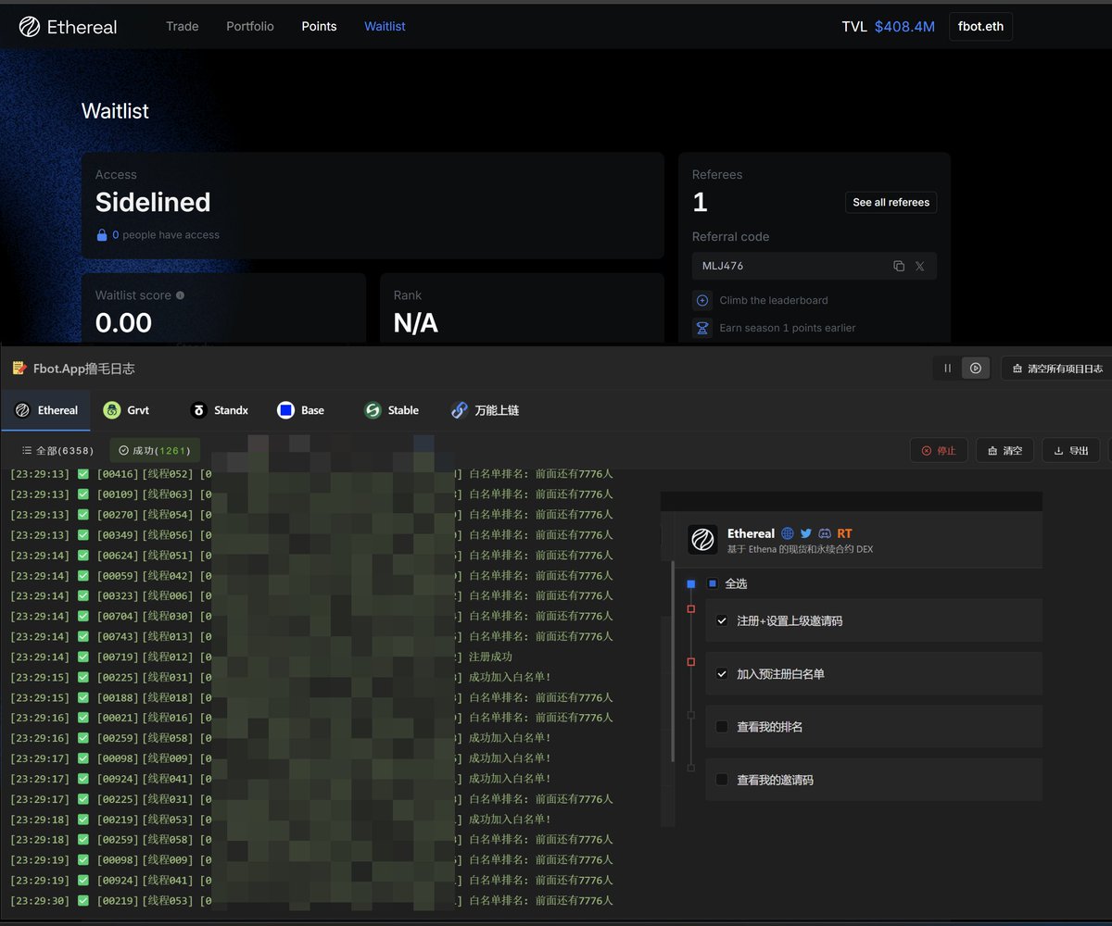Click the Rank N/A value

point(416,322)
